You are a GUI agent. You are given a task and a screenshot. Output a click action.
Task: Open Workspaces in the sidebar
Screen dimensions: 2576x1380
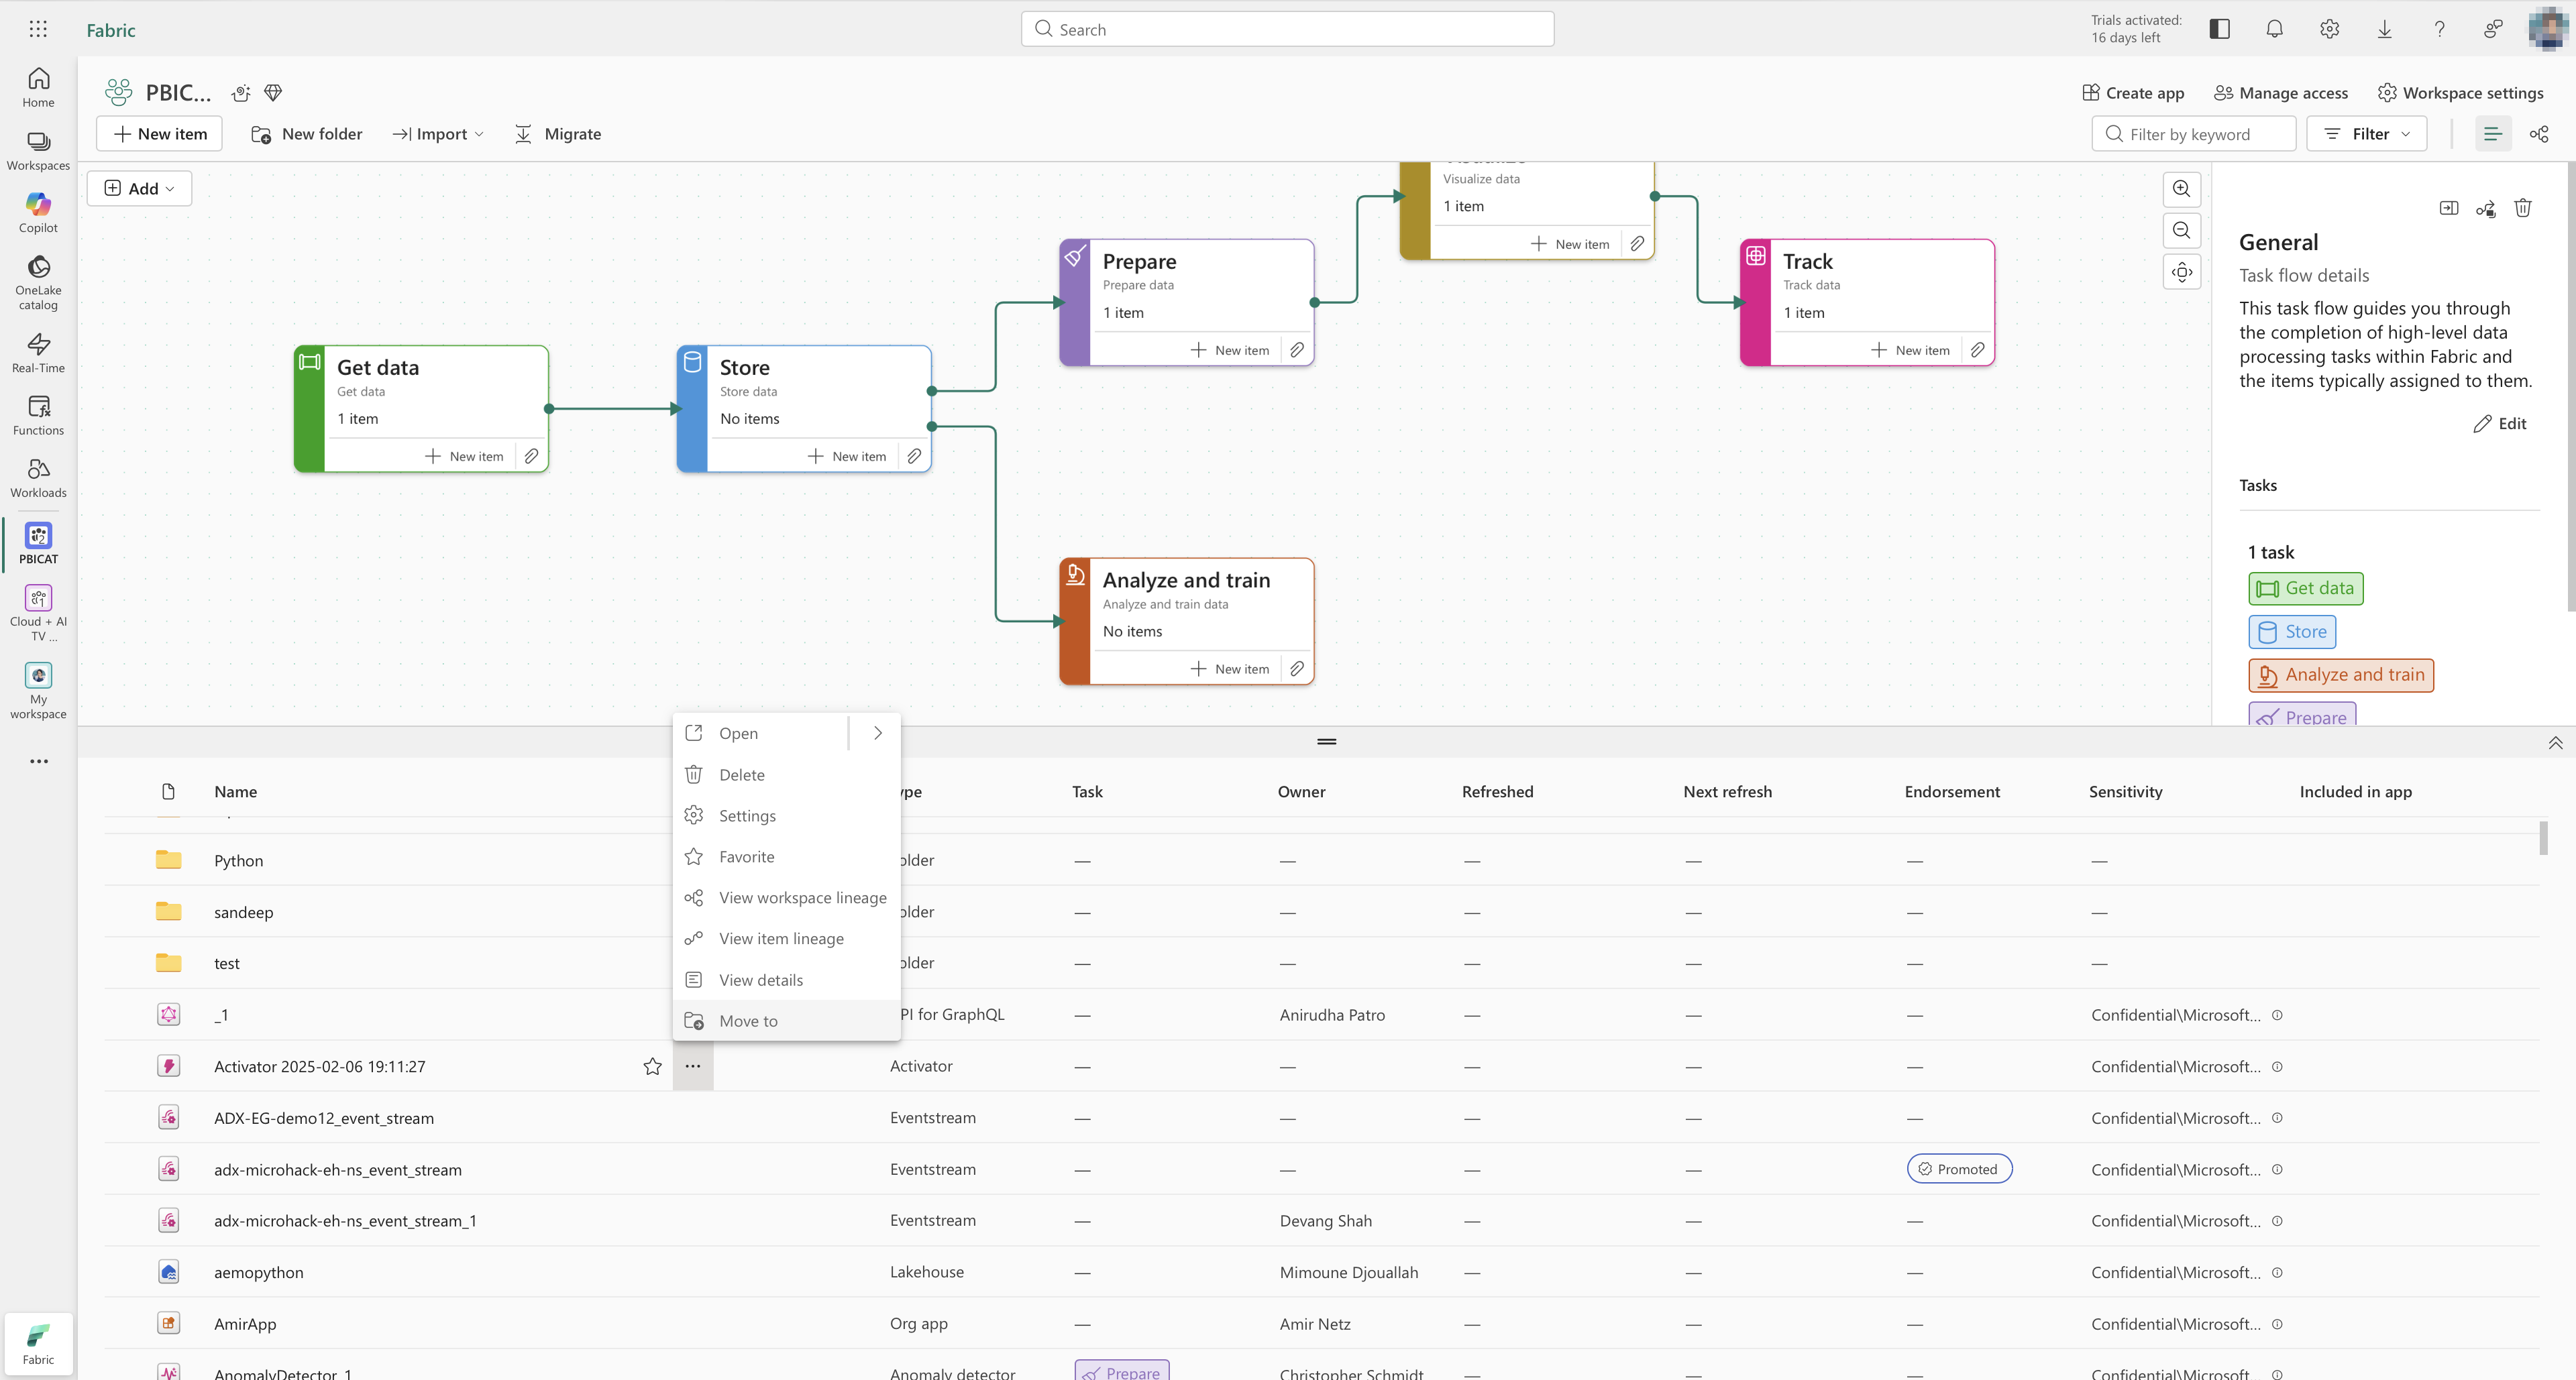tap(38, 151)
